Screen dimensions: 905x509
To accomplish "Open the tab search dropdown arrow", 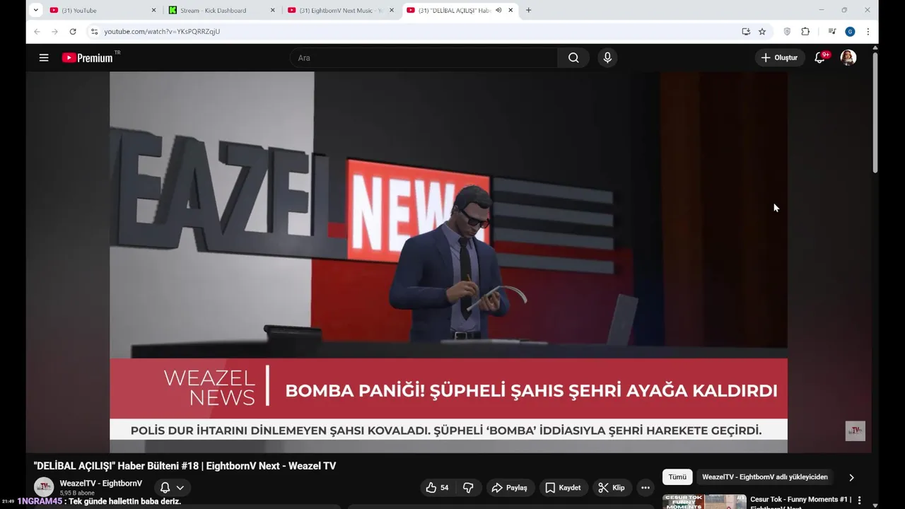I will click(35, 10).
